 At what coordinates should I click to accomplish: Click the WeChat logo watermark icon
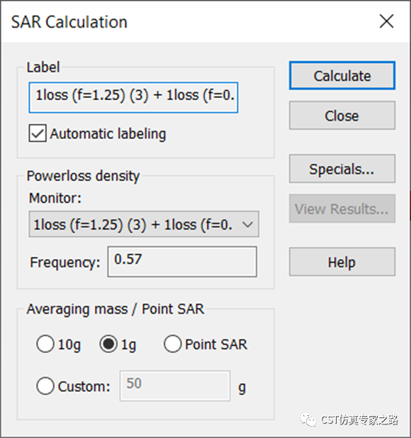308,420
